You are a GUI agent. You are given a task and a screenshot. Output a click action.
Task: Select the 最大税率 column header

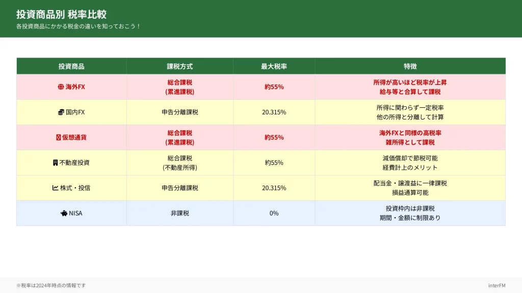point(274,66)
